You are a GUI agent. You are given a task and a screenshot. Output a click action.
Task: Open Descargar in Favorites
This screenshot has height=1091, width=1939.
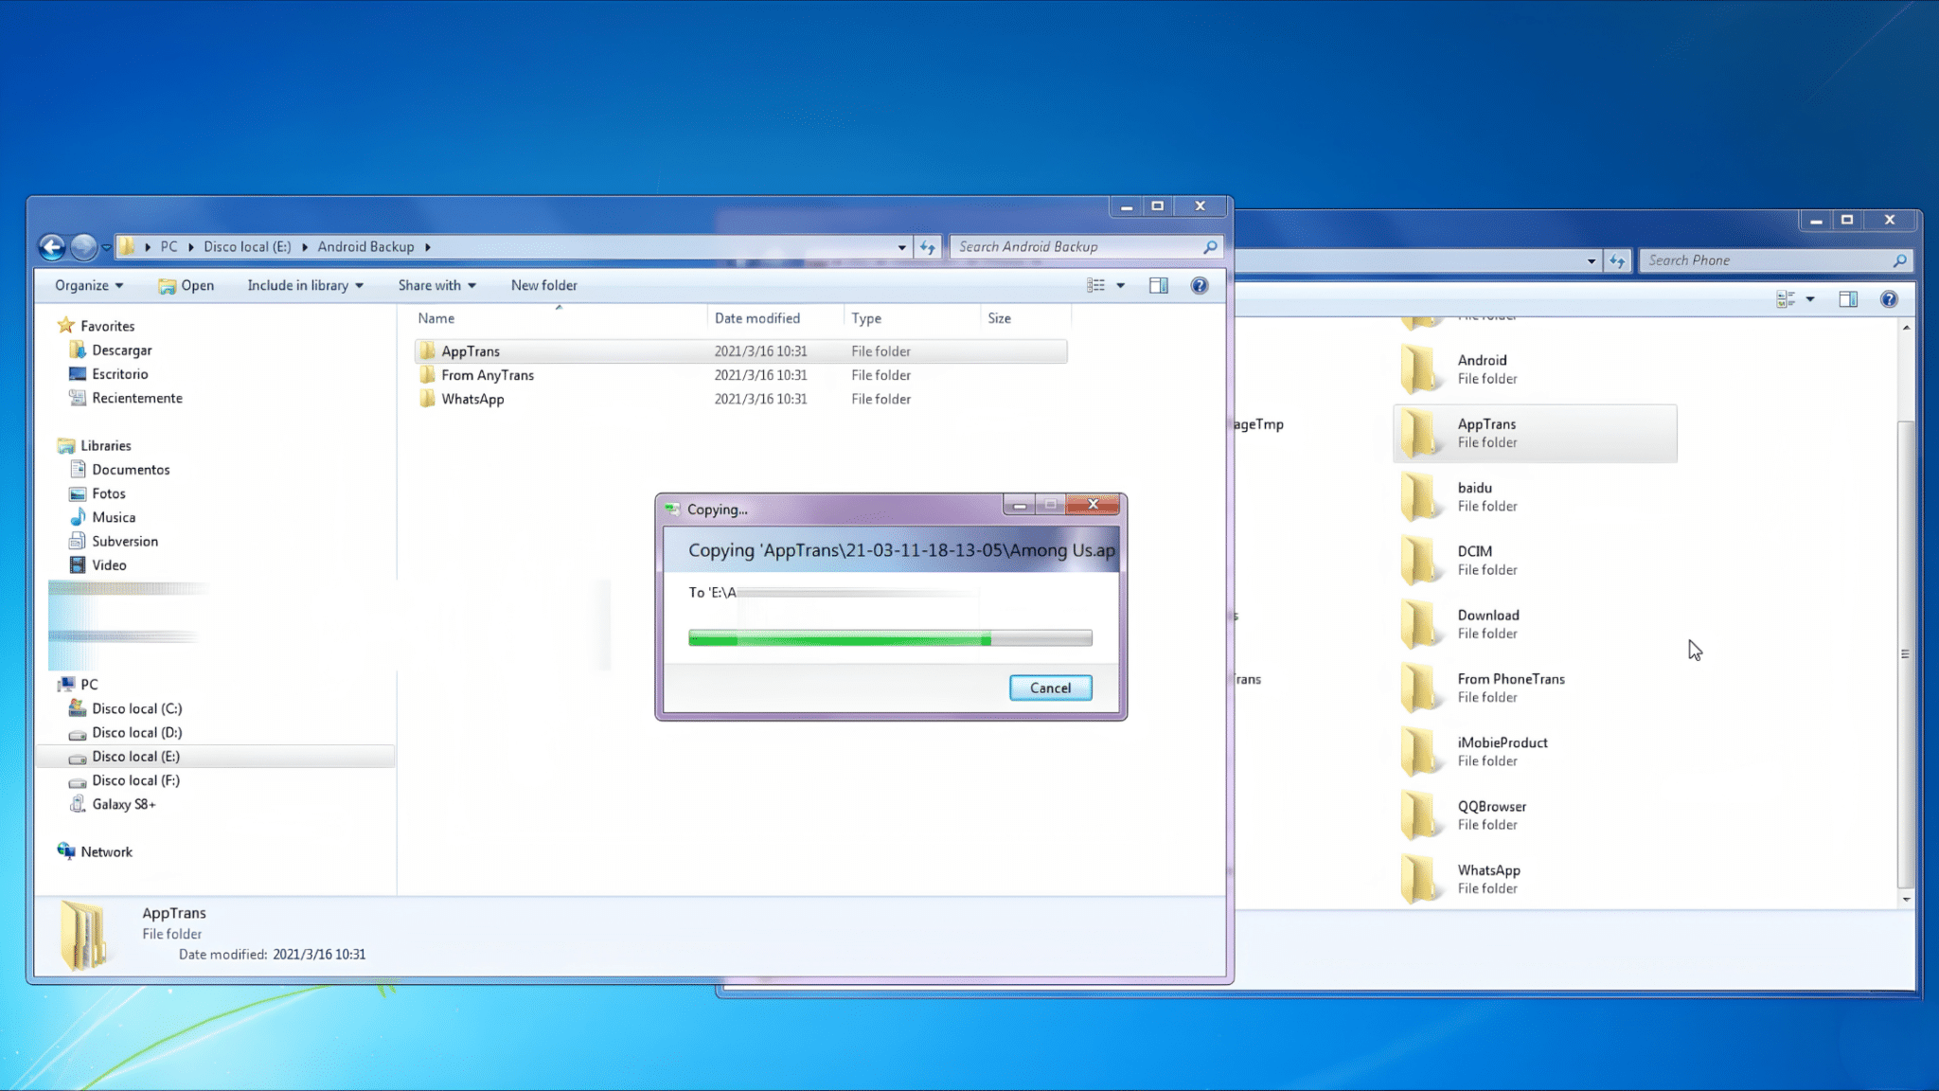coord(121,350)
